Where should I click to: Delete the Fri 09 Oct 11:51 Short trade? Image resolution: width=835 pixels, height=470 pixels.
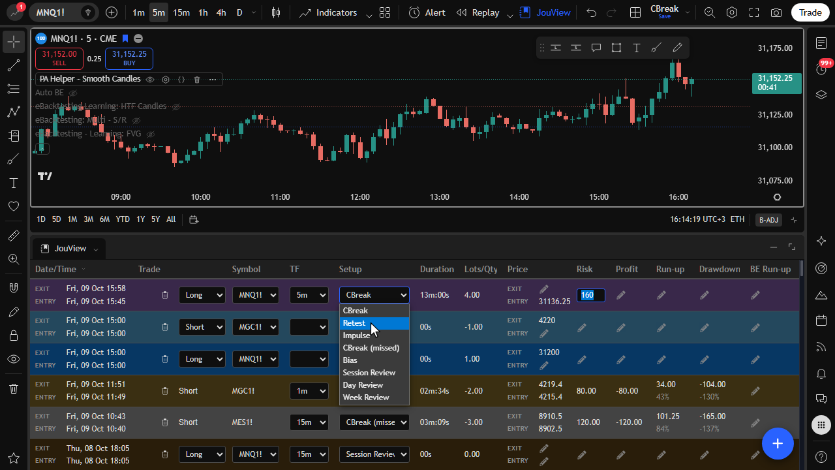click(165, 391)
